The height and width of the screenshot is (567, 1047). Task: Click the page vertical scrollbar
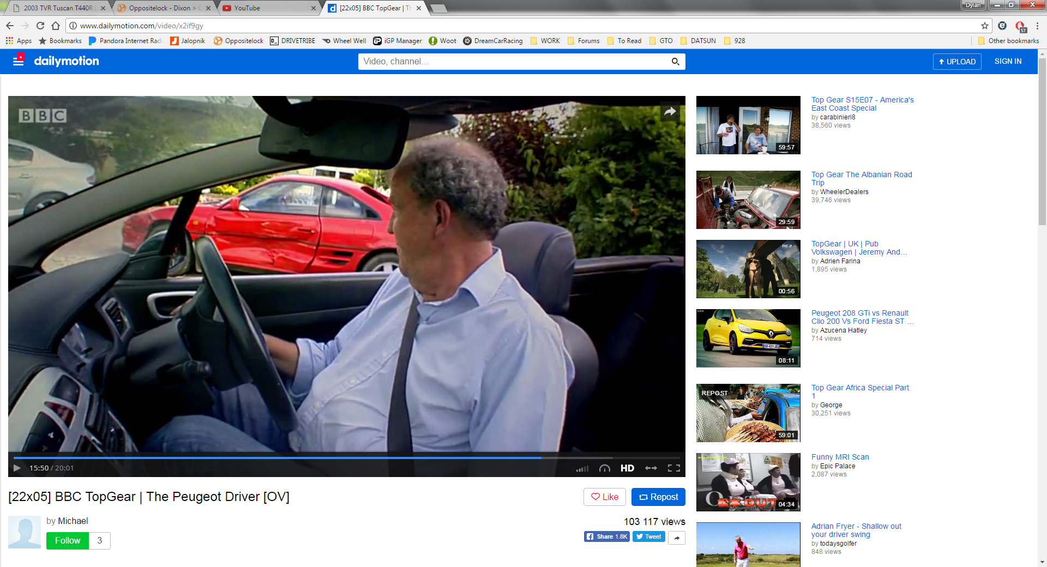1042,142
